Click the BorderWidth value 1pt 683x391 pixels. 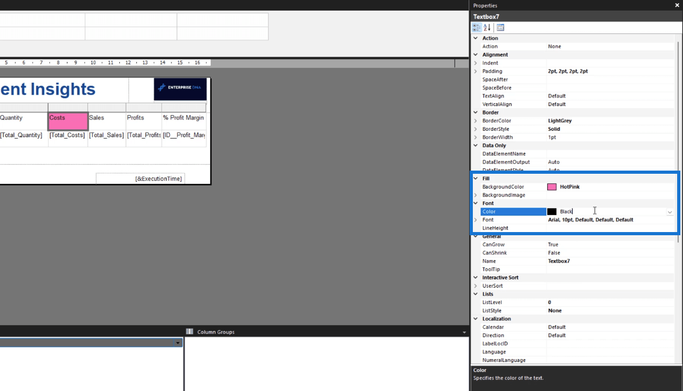552,137
